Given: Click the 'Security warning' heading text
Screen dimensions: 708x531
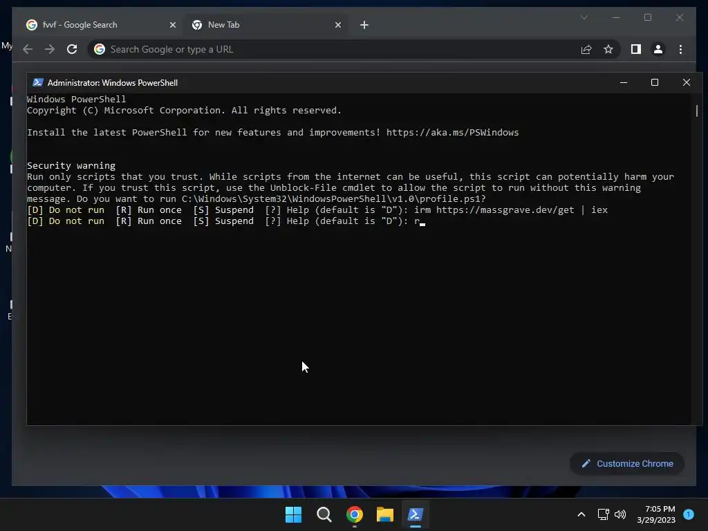Looking at the screenshot, I should (x=71, y=166).
